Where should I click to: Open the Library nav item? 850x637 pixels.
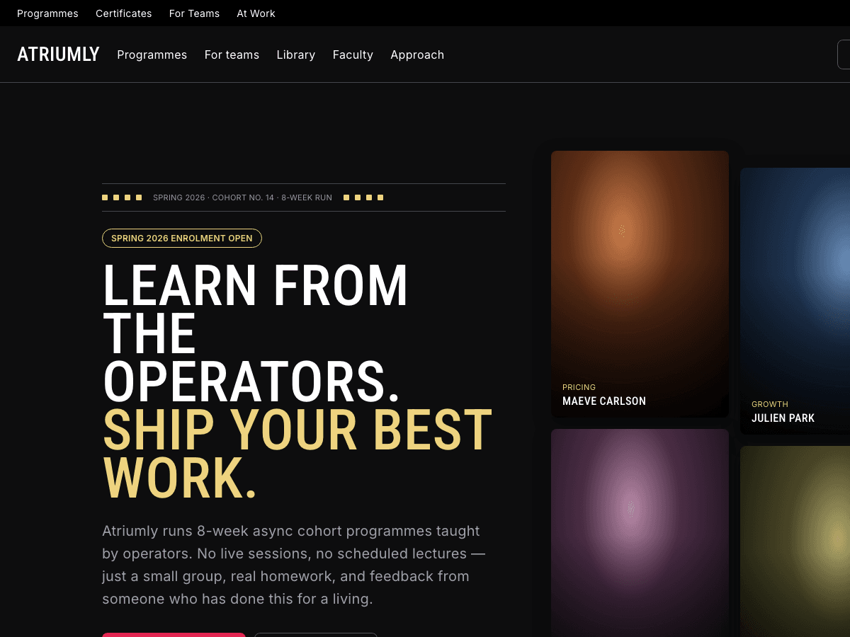click(296, 54)
